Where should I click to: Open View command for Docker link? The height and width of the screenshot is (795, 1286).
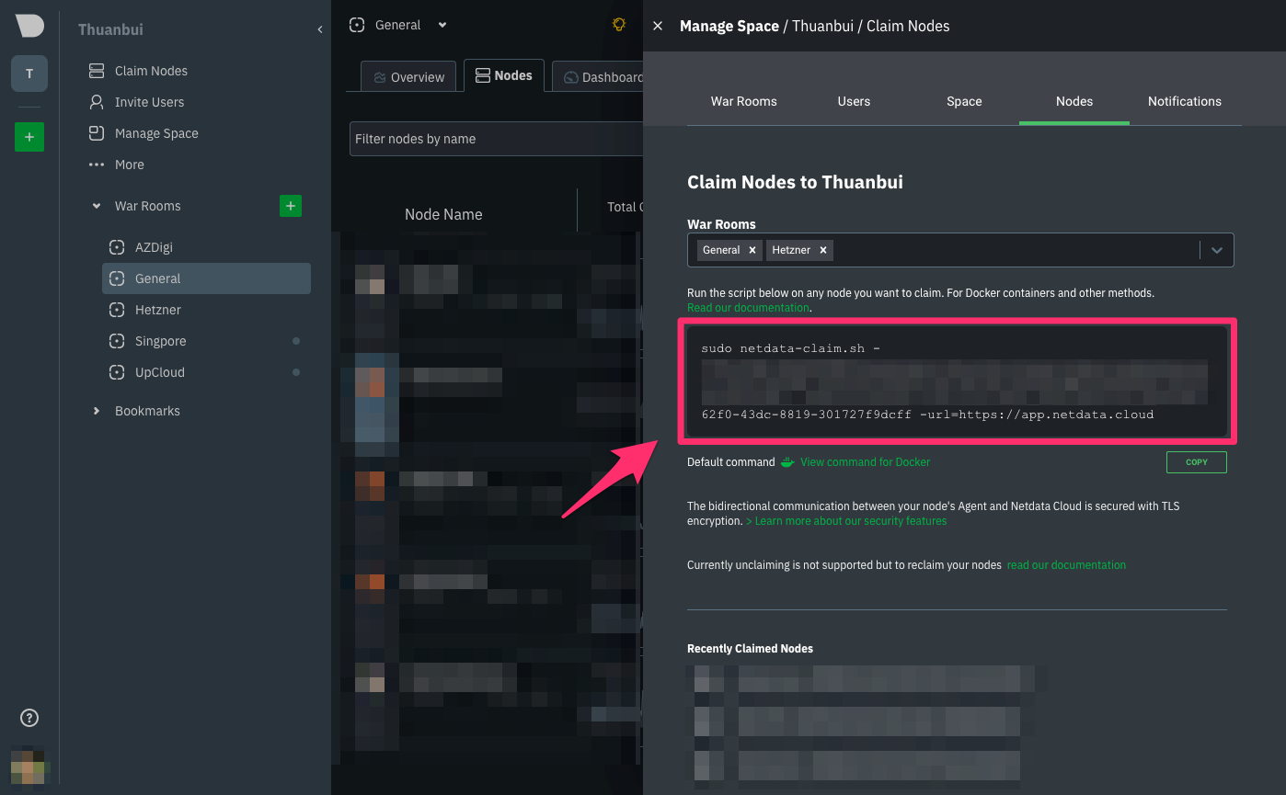pyautogui.click(x=865, y=462)
